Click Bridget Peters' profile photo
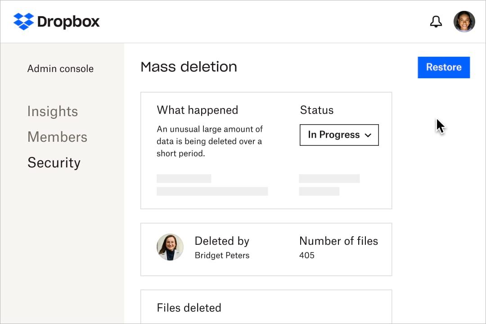The width and height of the screenshot is (486, 324). 170,247
